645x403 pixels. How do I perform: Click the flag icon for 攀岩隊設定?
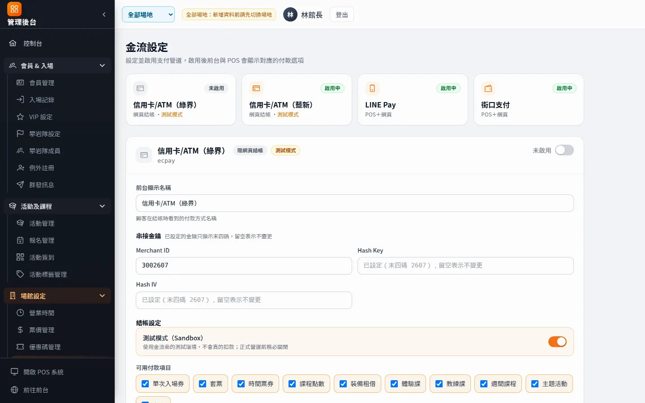pos(20,133)
